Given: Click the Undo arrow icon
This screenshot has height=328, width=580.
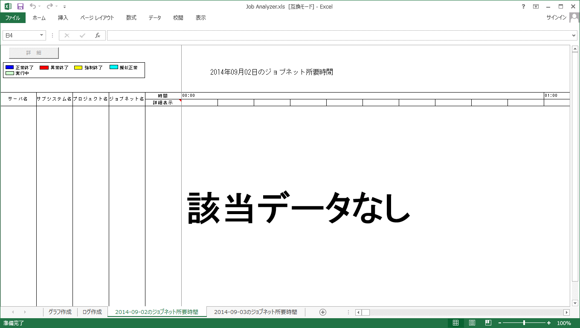Looking at the screenshot, I should tap(33, 6).
